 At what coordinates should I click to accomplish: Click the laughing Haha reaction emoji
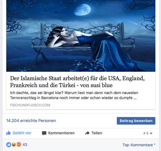coord(14,145)
